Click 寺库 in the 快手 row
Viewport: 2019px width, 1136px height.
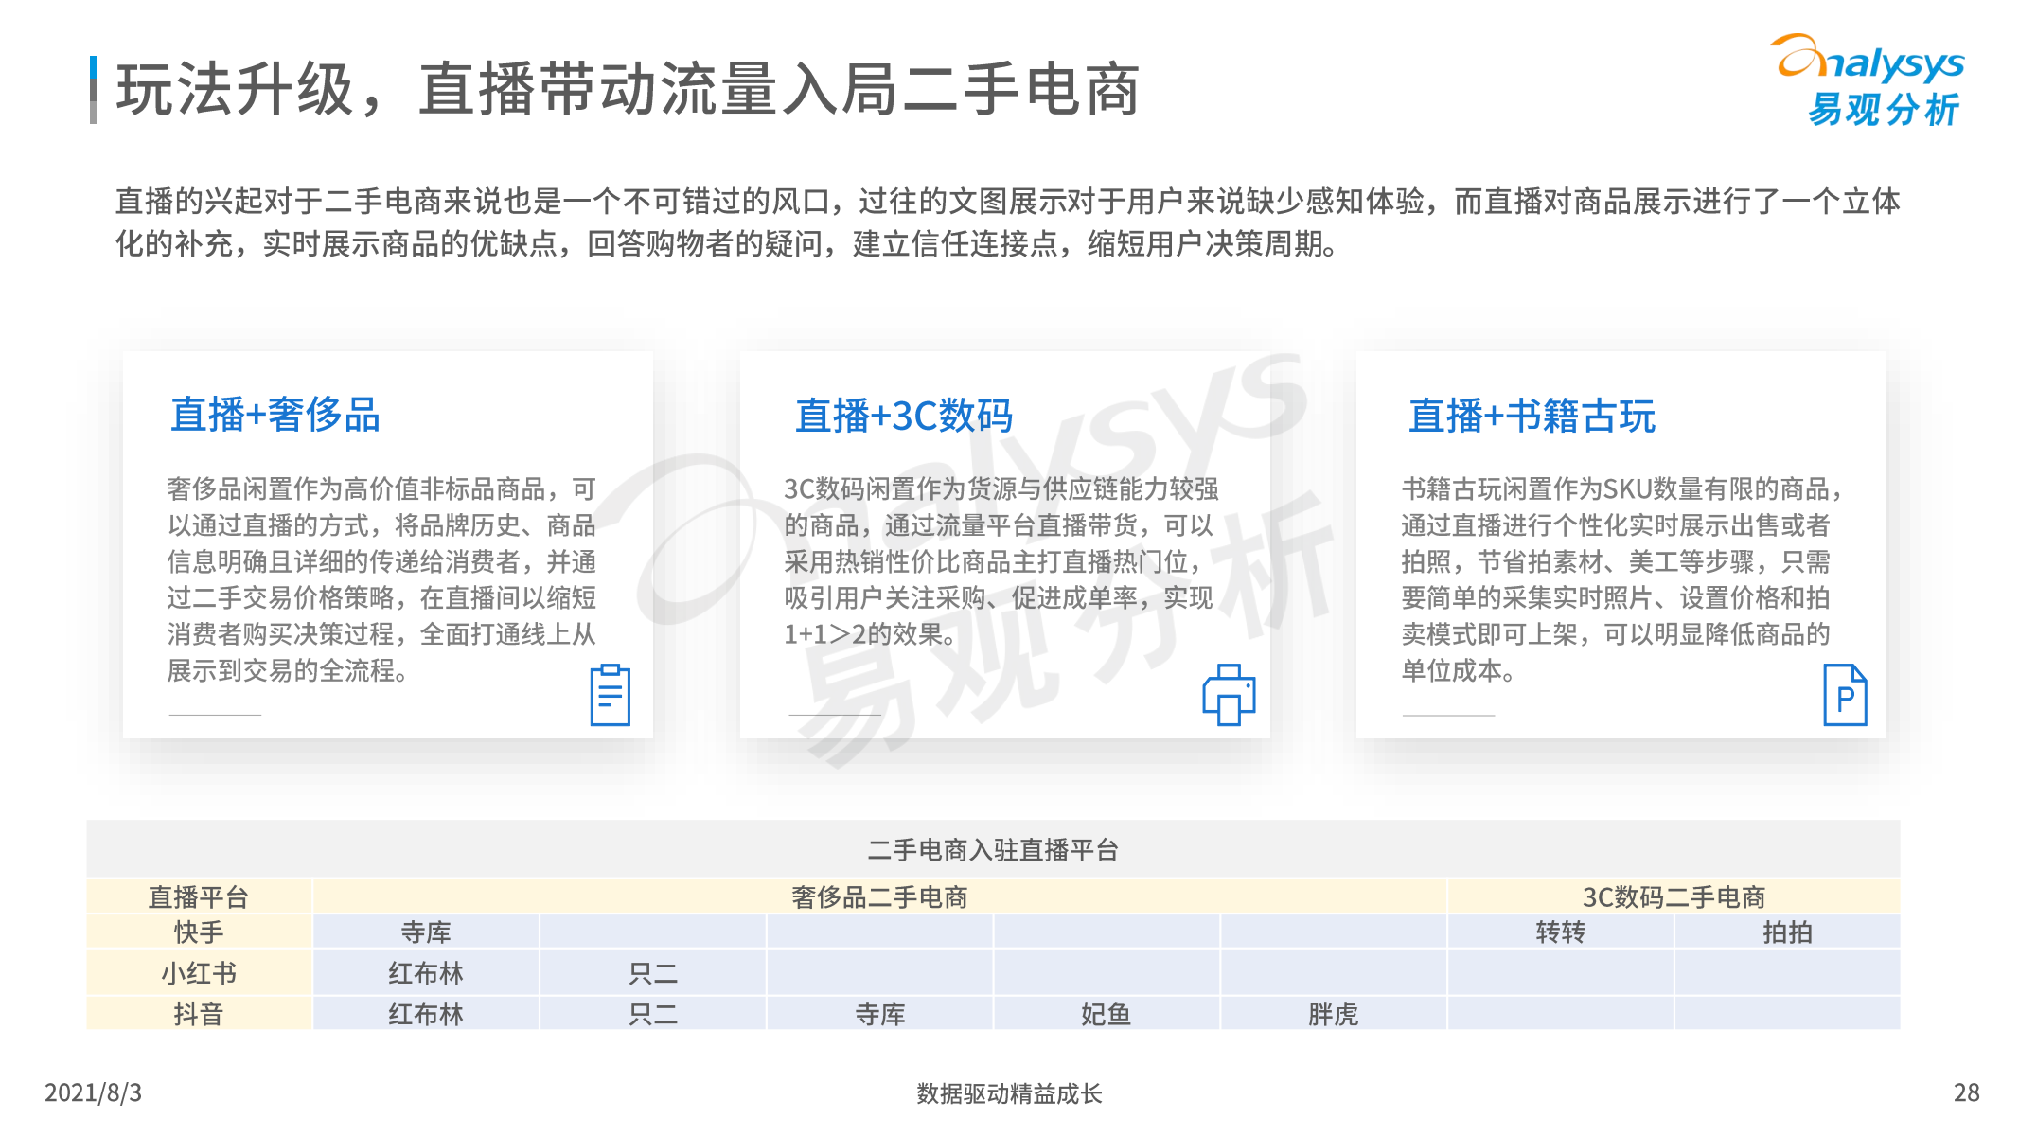[x=426, y=932]
